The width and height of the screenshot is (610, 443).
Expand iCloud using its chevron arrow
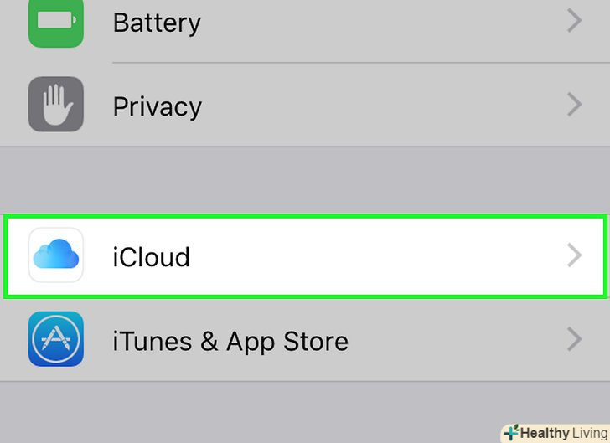pyautogui.click(x=574, y=255)
